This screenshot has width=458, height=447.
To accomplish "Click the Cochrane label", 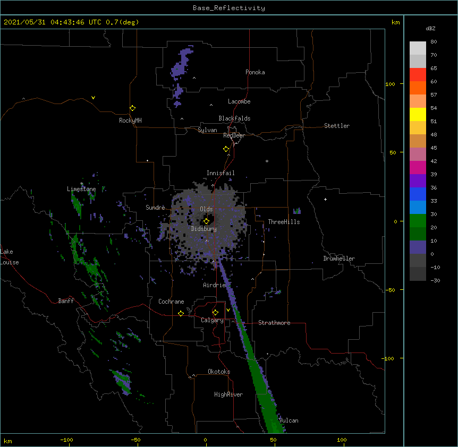I will [x=171, y=302].
